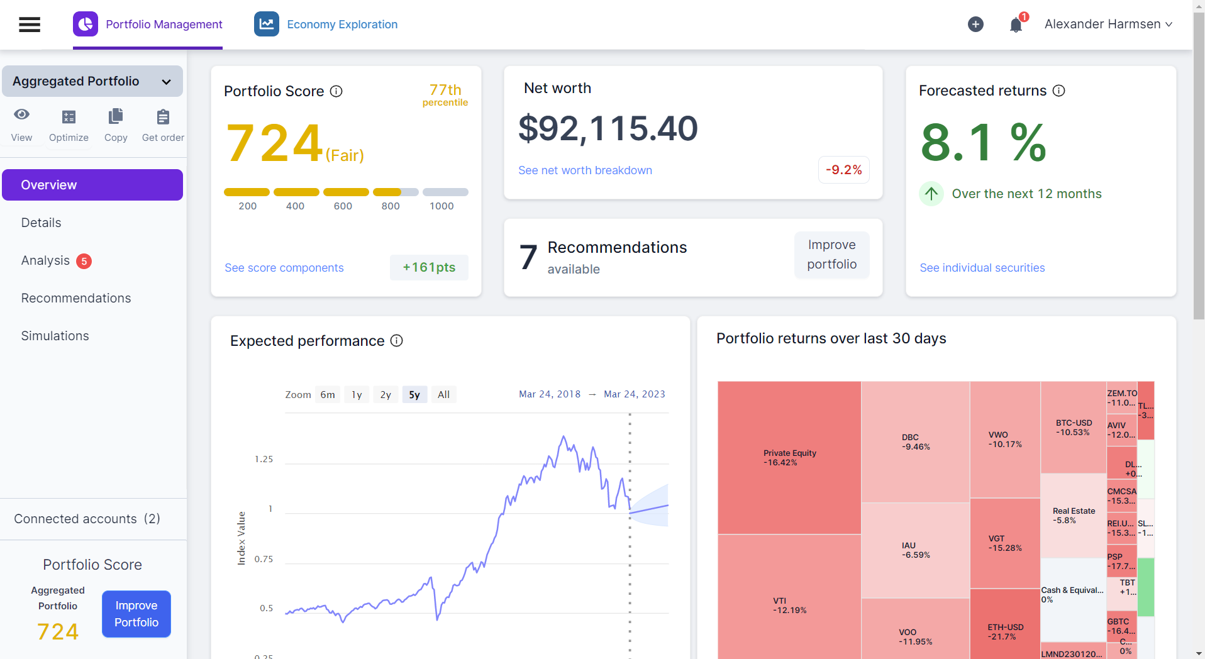Select the 6m zoom range
The height and width of the screenshot is (659, 1205).
coord(327,394)
